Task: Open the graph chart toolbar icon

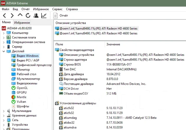Action: 44,15
